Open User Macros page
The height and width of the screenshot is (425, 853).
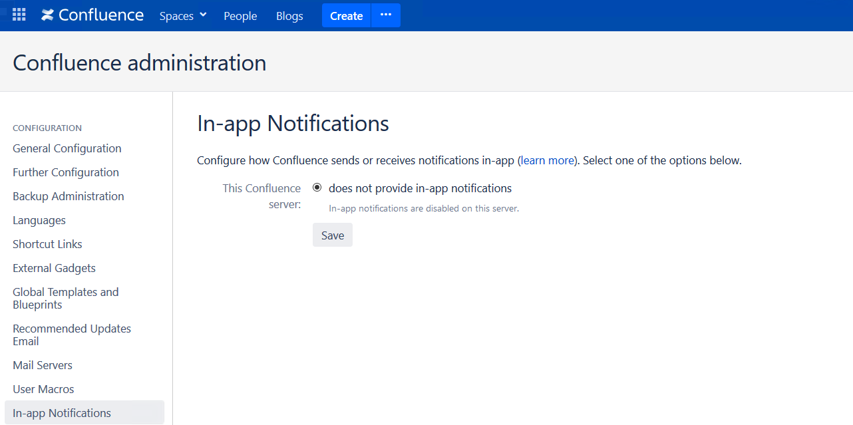[43, 389]
